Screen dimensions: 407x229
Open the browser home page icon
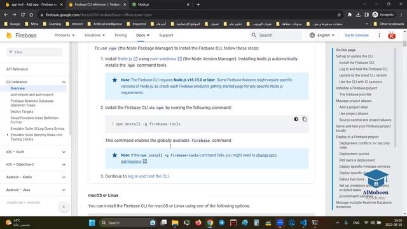[x=31, y=15]
